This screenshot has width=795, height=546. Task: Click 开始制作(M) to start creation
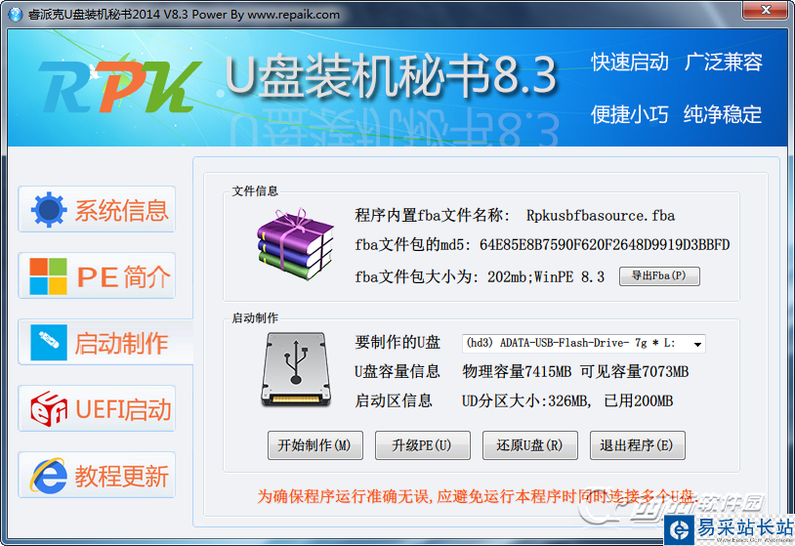click(314, 445)
